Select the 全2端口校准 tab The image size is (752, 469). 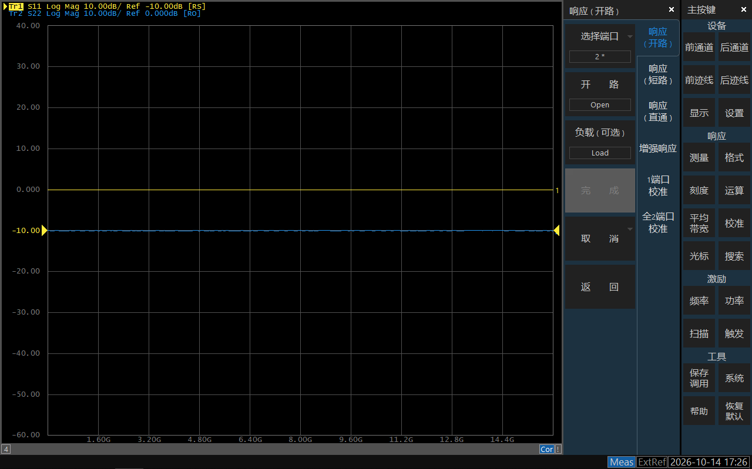pos(658,222)
